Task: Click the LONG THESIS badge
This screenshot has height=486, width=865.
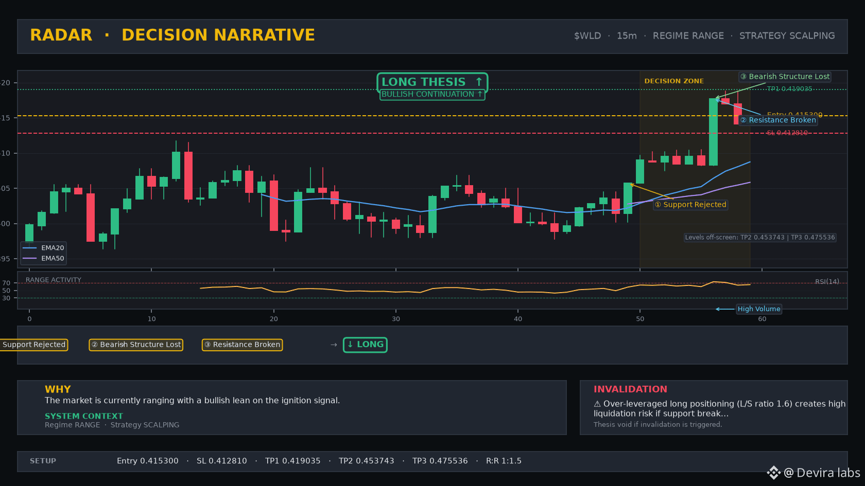Action: click(432, 82)
